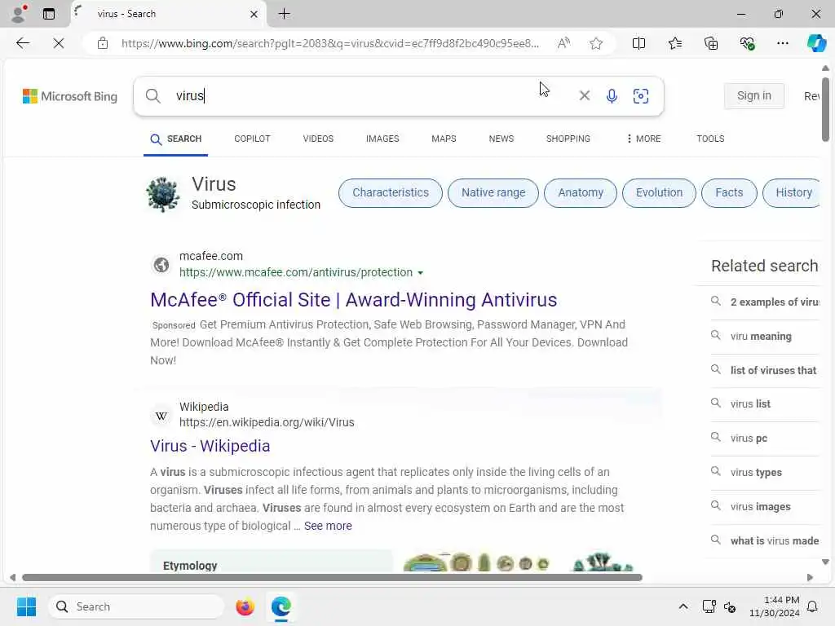Open the notifications bell
This screenshot has width=835, height=626.
[813, 606]
